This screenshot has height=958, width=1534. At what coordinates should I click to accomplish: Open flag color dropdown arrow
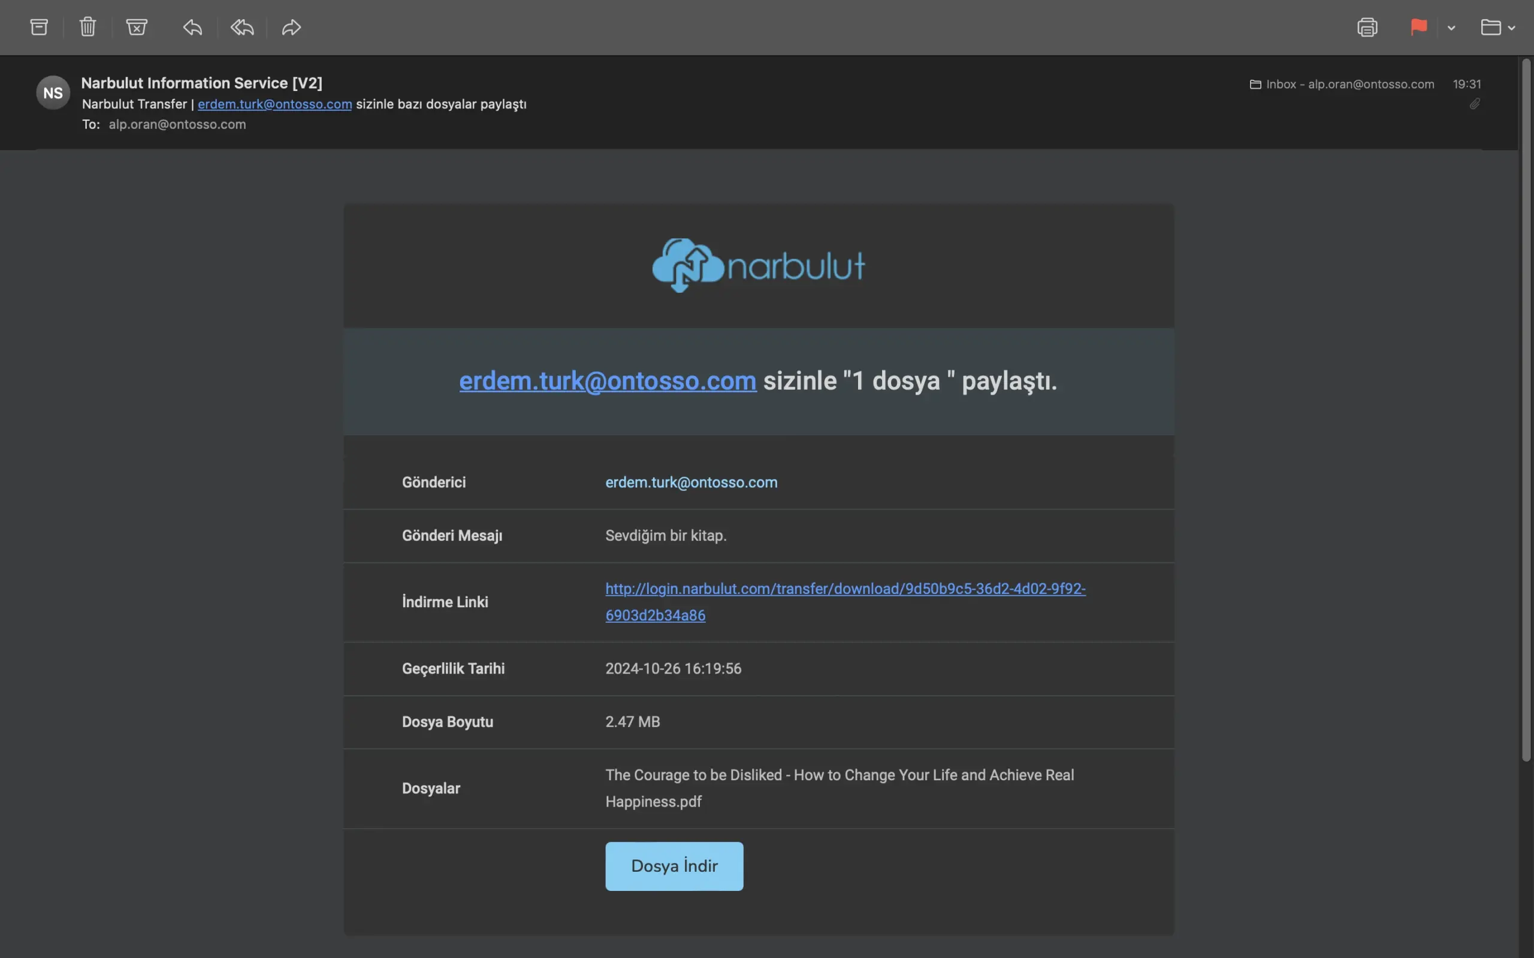point(1451,28)
